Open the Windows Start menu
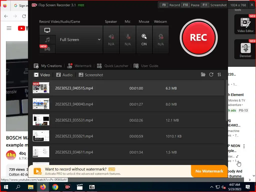256x192 pixels. click(x=6, y=187)
